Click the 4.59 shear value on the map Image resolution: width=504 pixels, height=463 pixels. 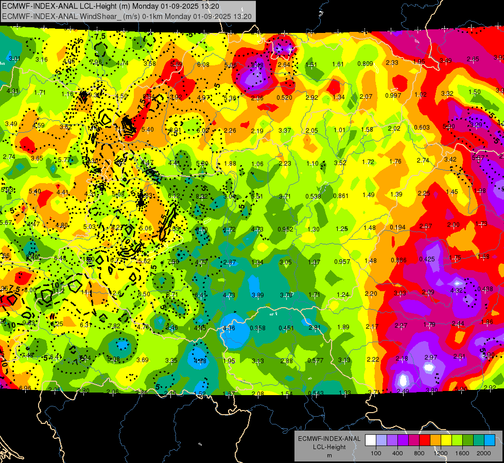click(x=39, y=125)
